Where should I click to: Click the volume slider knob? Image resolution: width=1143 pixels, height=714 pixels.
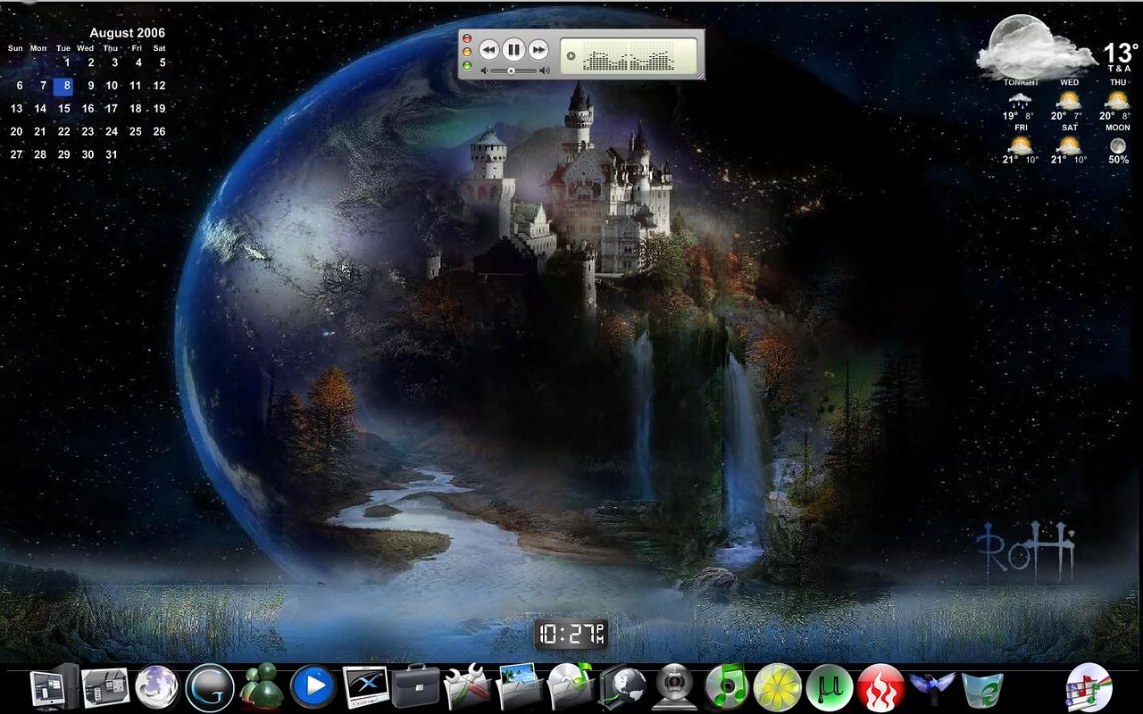511,71
